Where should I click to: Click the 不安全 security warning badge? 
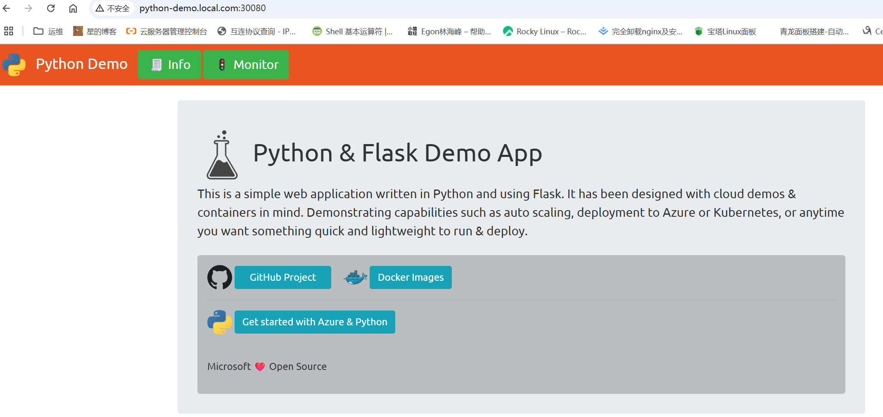[x=112, y=8]
